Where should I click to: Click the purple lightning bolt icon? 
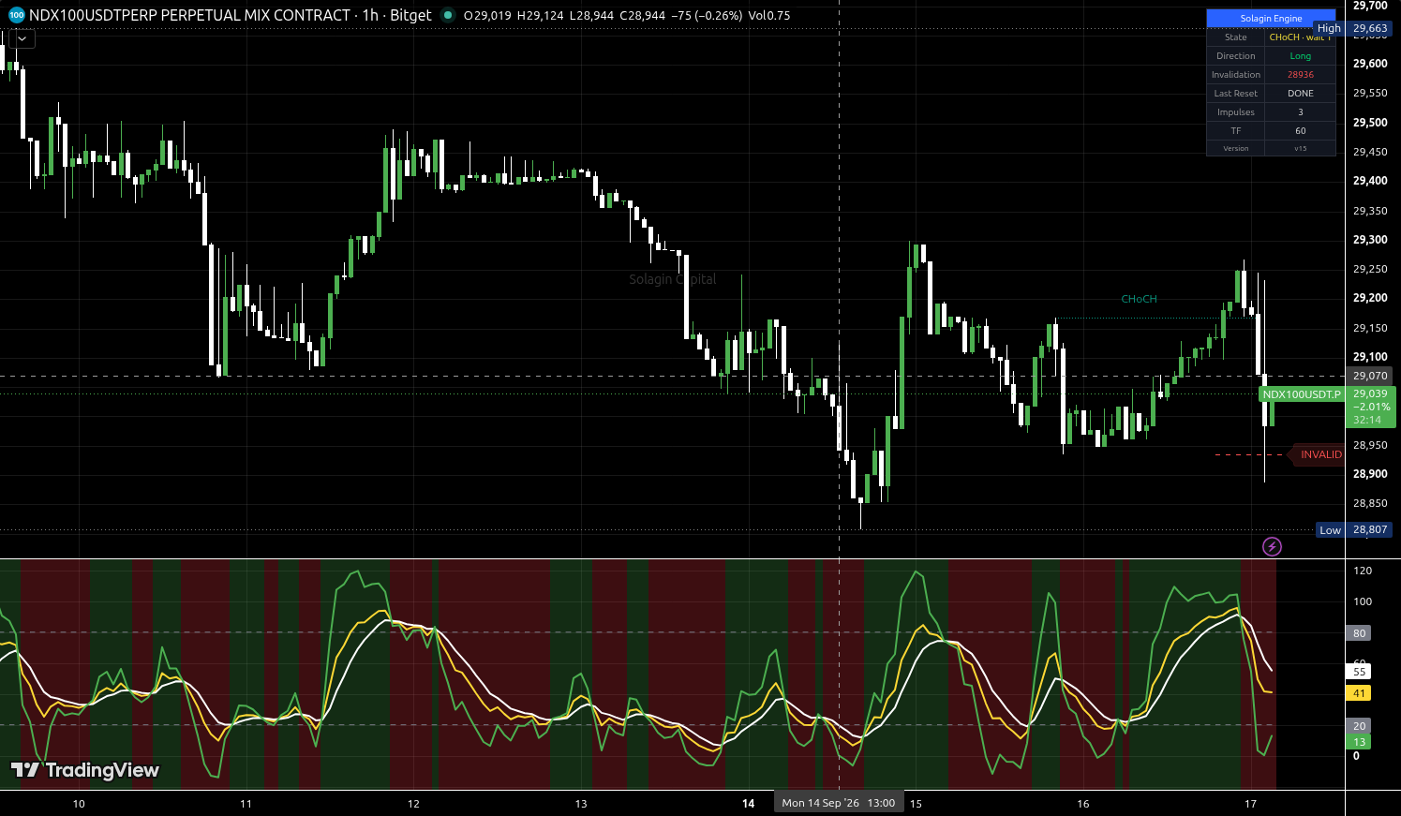[x=1272, y=546]
